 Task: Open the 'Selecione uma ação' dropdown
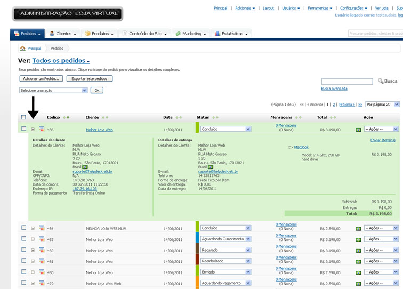[x=53, y=90]
